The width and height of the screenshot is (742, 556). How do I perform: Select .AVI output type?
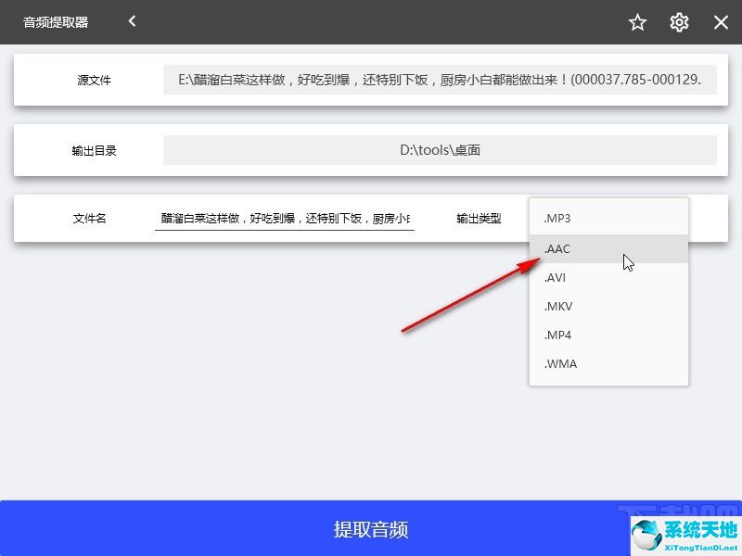608,277
